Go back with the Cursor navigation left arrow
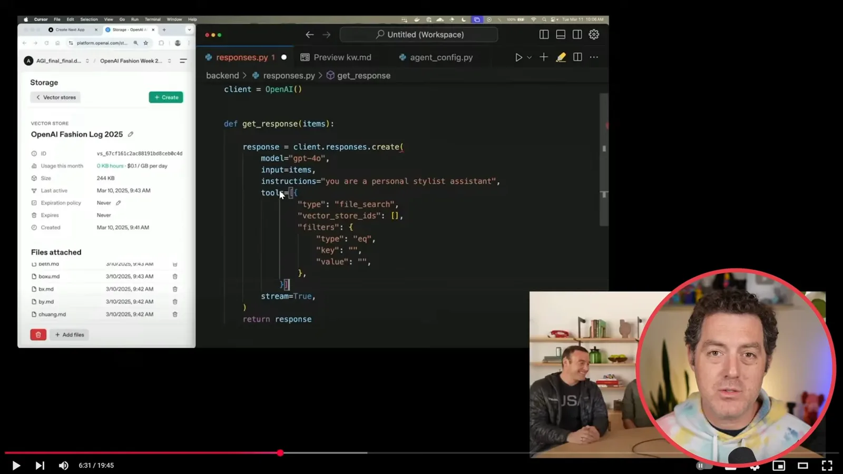The height and width of the screenshot is (474, 843). (x=309, y=35)
